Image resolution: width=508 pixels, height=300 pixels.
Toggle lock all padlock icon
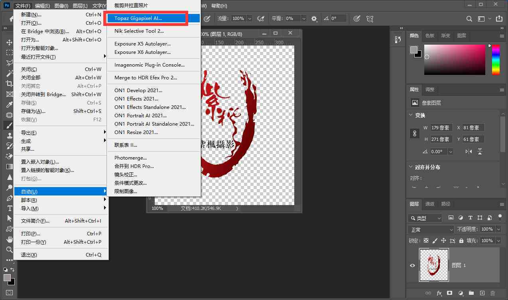pos(461,241)
